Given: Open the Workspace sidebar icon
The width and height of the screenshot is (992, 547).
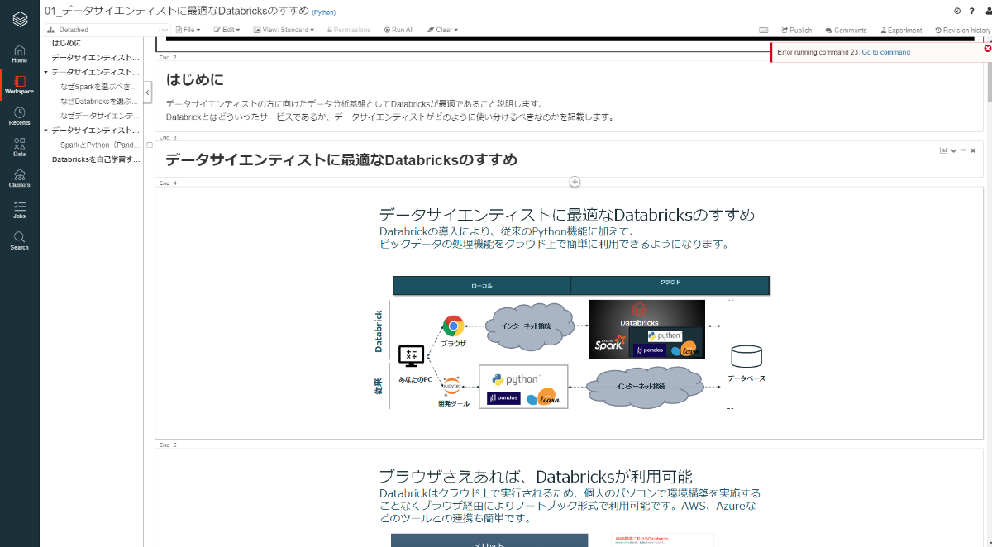Looking at the screenshot, I should click(20, 84).
